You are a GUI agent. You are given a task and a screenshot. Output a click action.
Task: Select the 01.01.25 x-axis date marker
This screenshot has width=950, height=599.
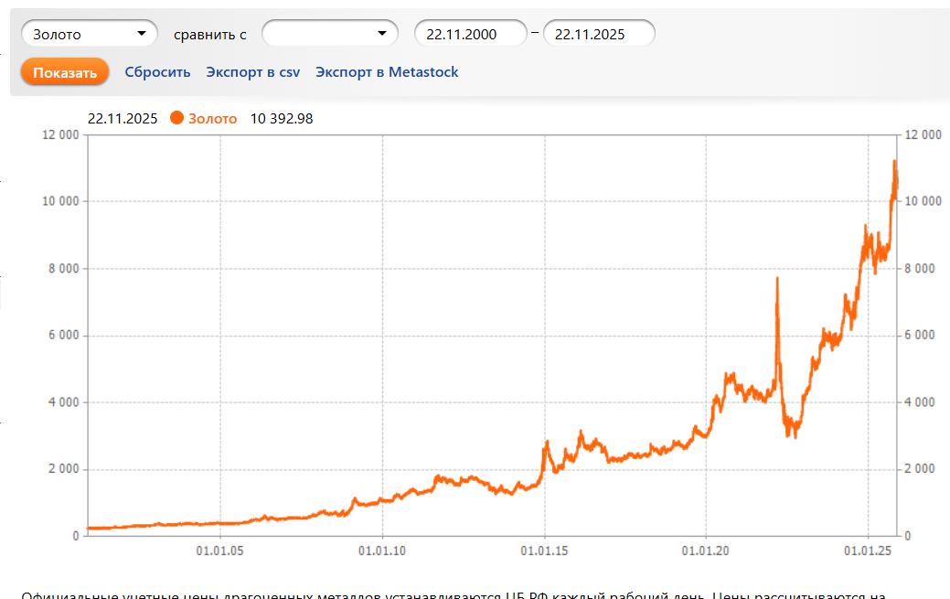[869, 551]
